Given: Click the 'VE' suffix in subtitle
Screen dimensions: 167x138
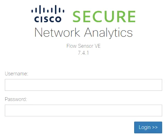Looking at the screenshot, I should pos(98,46).
